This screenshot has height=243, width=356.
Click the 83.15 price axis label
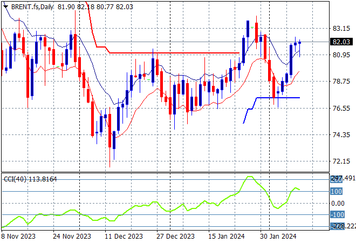pos(341,29)
